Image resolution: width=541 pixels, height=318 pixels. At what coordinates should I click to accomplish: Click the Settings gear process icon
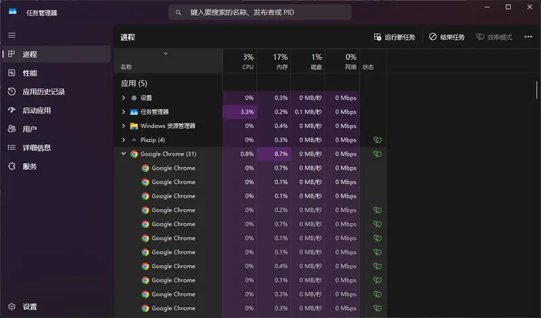tap(134, 98)
